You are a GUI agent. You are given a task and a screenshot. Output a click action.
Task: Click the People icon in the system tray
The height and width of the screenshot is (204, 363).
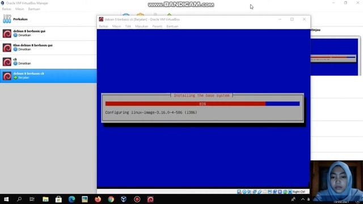pyautogui.click(x=293, y=199)
